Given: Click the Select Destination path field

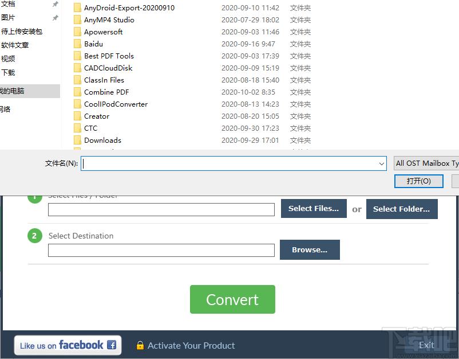Looking at the screenshot, I should (161, 250).
